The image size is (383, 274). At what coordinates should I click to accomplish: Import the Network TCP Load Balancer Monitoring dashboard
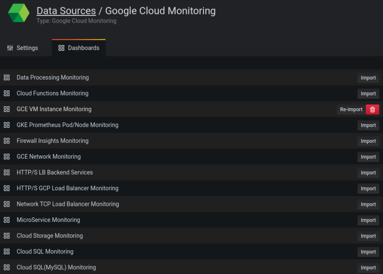368,204
